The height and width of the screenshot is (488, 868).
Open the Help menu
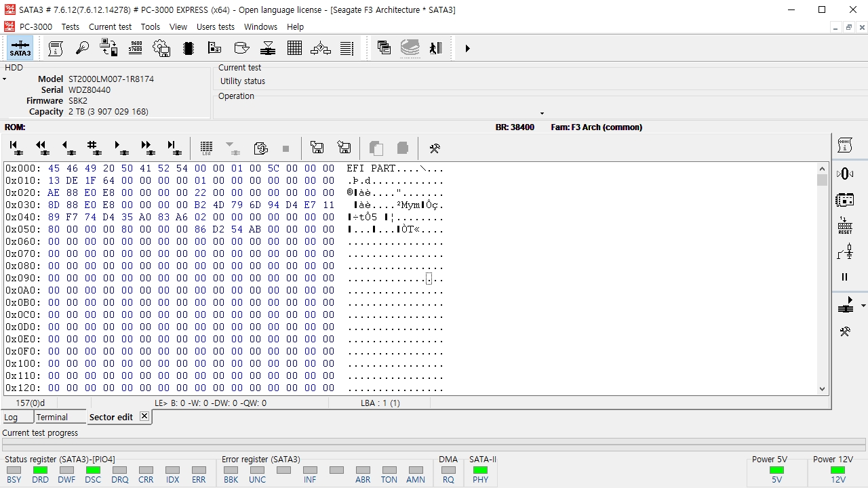point(295,27)
